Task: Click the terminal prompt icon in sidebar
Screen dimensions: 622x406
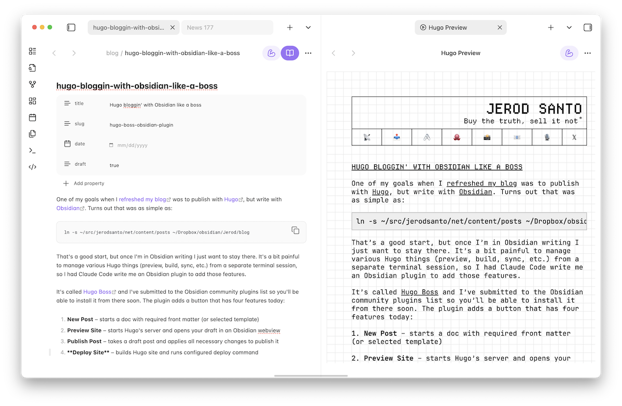Action: [x=33, y=150]
